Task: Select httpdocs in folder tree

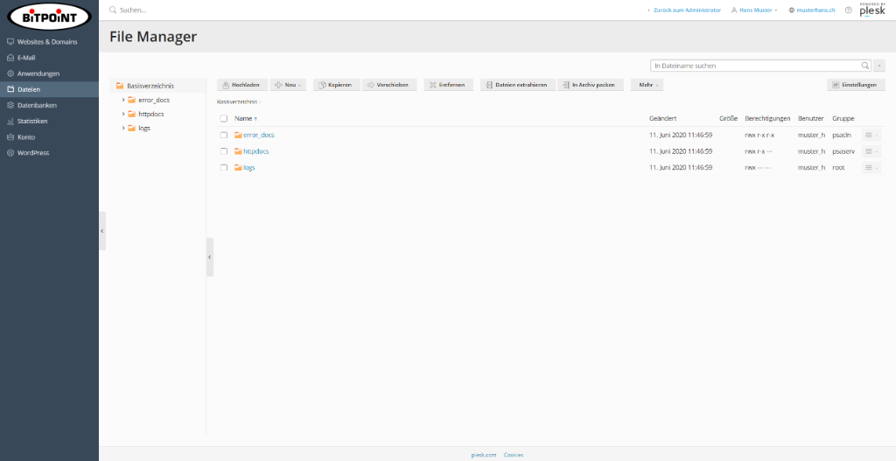Action: (x=150, y=115)
